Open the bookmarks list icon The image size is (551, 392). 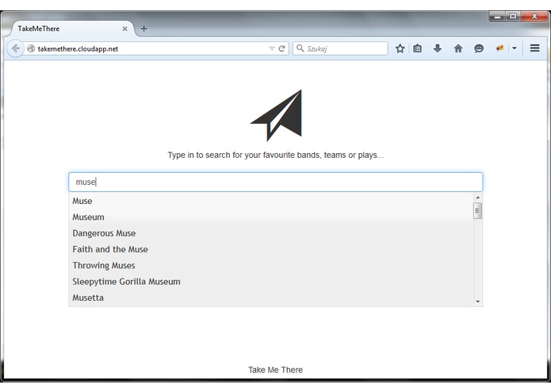(417, 48)
